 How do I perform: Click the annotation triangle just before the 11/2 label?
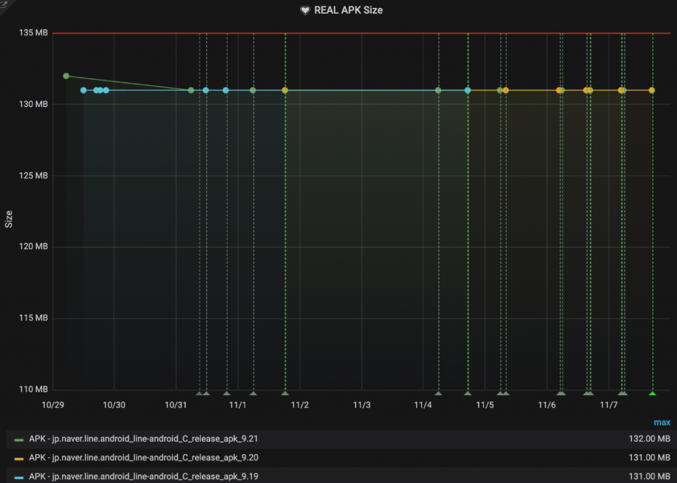point(285,393)
